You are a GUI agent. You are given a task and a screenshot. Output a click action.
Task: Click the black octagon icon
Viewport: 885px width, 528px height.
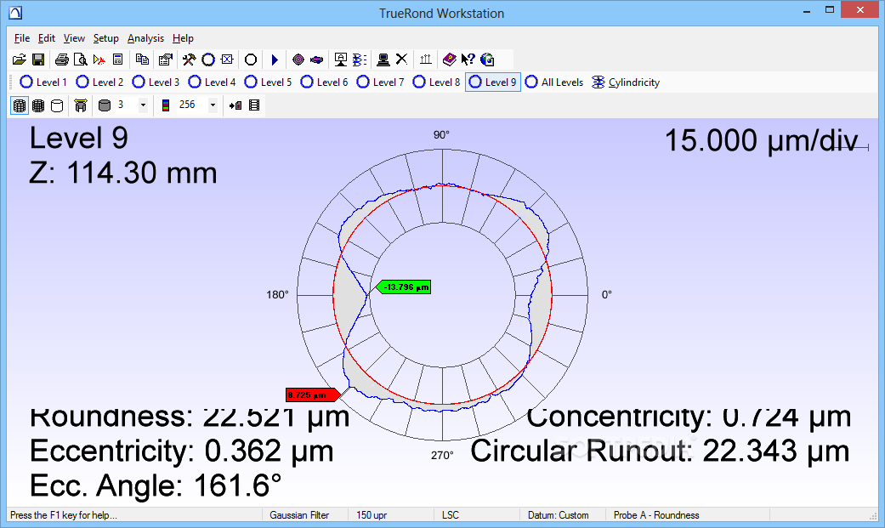251,60
